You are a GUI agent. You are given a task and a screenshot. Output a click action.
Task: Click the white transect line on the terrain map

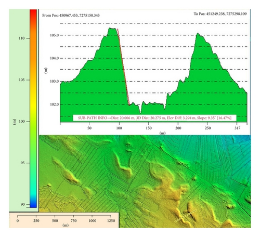click(x=186, y=216)
